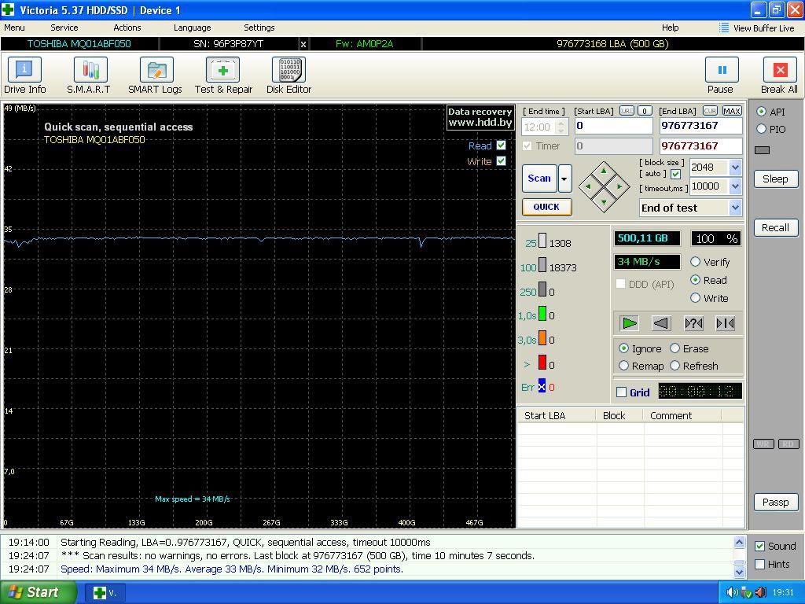This screenshot has width=805, height=604.
Task: Click the green 1,0s block color swatch
Action: [542, 313]
